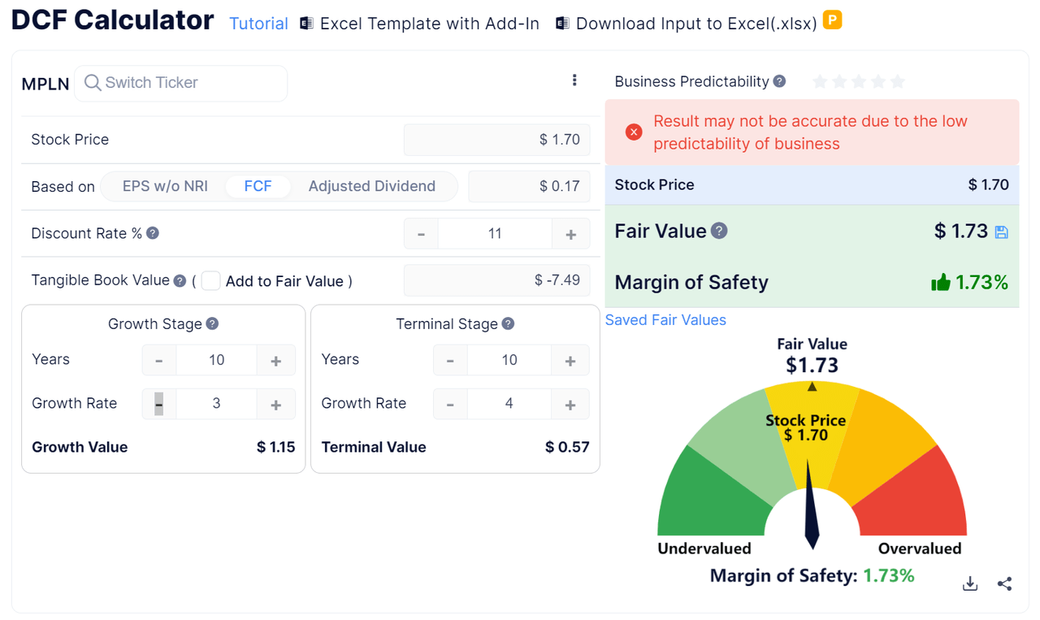Click Growth Stage Growth Rate value 3

[216, 404]
